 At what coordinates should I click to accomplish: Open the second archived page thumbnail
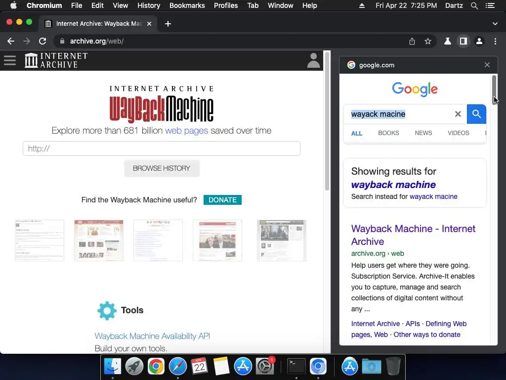tap(99, 240)
